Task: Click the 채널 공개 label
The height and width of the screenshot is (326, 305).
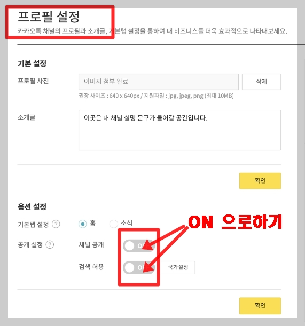Action: coord(91,244)
